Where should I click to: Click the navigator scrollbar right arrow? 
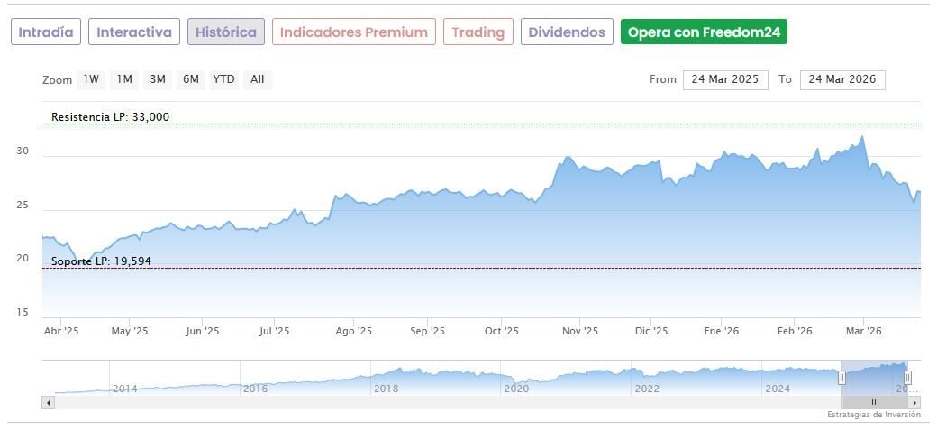[914, 402]
